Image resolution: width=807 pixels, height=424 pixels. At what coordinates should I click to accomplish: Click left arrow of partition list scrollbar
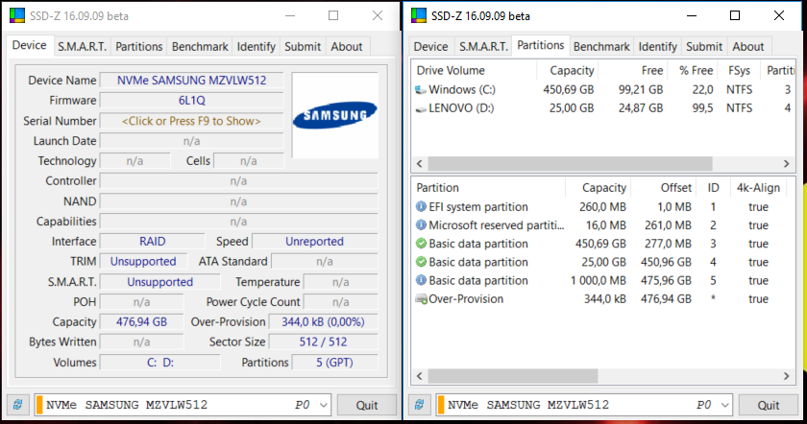[x=420, y=376]
